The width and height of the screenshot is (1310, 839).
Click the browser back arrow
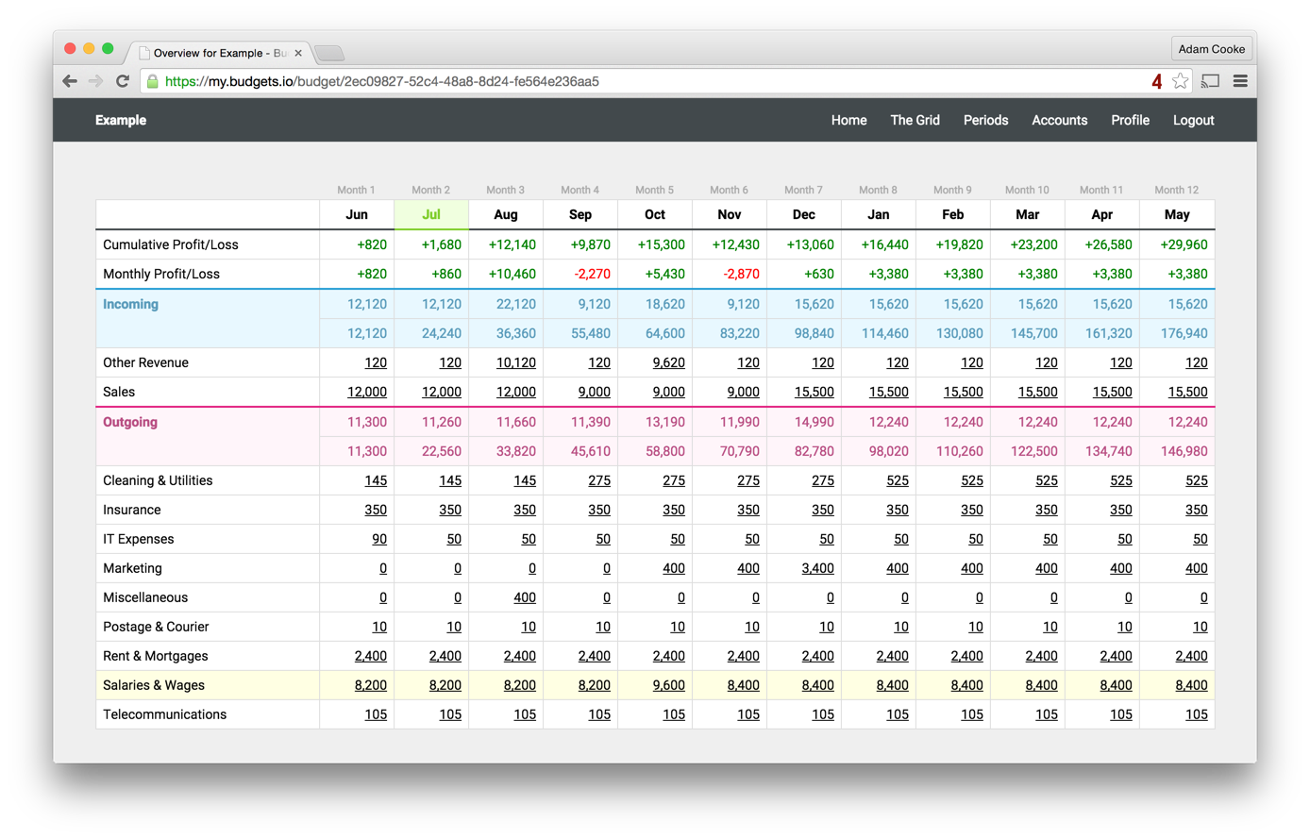click(70, 81)
